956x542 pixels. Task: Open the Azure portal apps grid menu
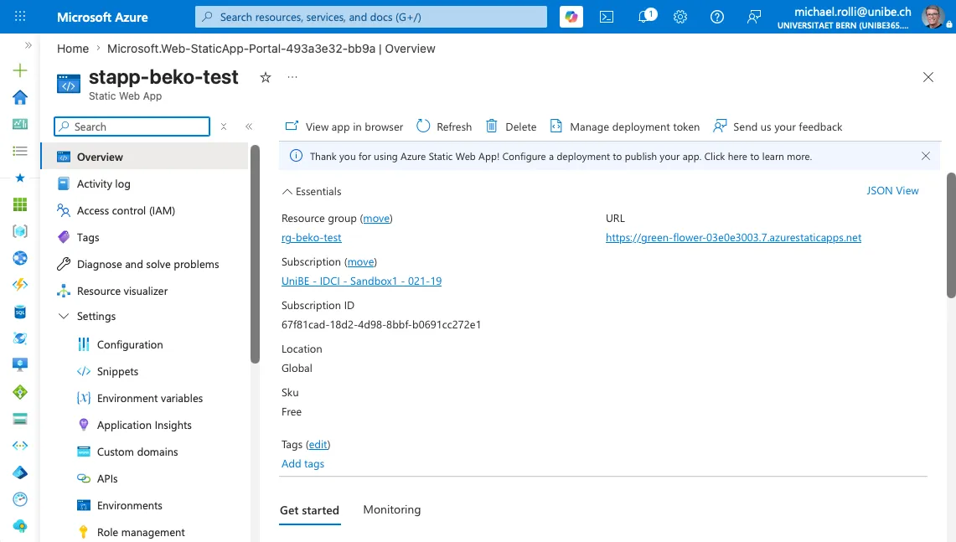[x=20, y=17]
